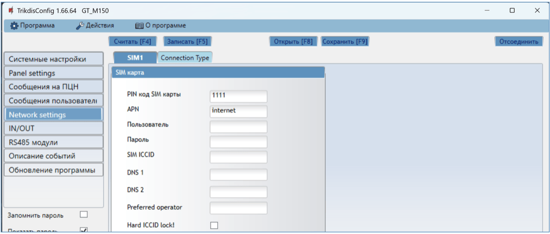Click the PIN код SIM карты field

tap(238, 96)
